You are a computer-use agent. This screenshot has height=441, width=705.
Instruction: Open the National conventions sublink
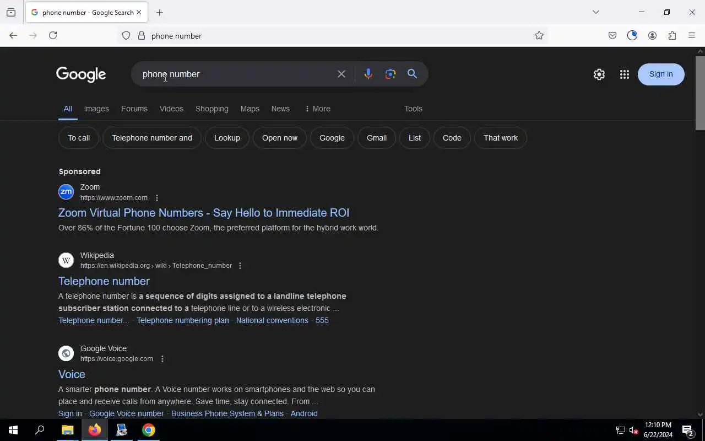pos(272,320)
